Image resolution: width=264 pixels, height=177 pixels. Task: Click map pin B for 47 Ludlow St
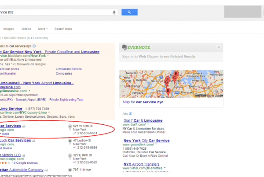click(70, 142)
